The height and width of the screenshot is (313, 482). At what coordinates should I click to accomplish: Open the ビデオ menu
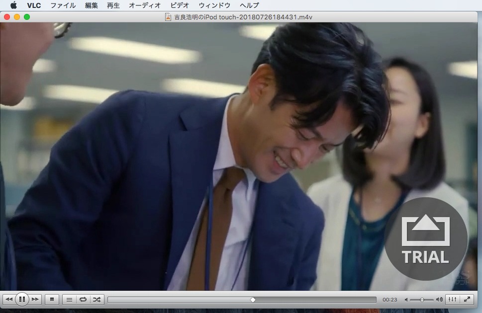pyautogui.click(x=180, y=5)
